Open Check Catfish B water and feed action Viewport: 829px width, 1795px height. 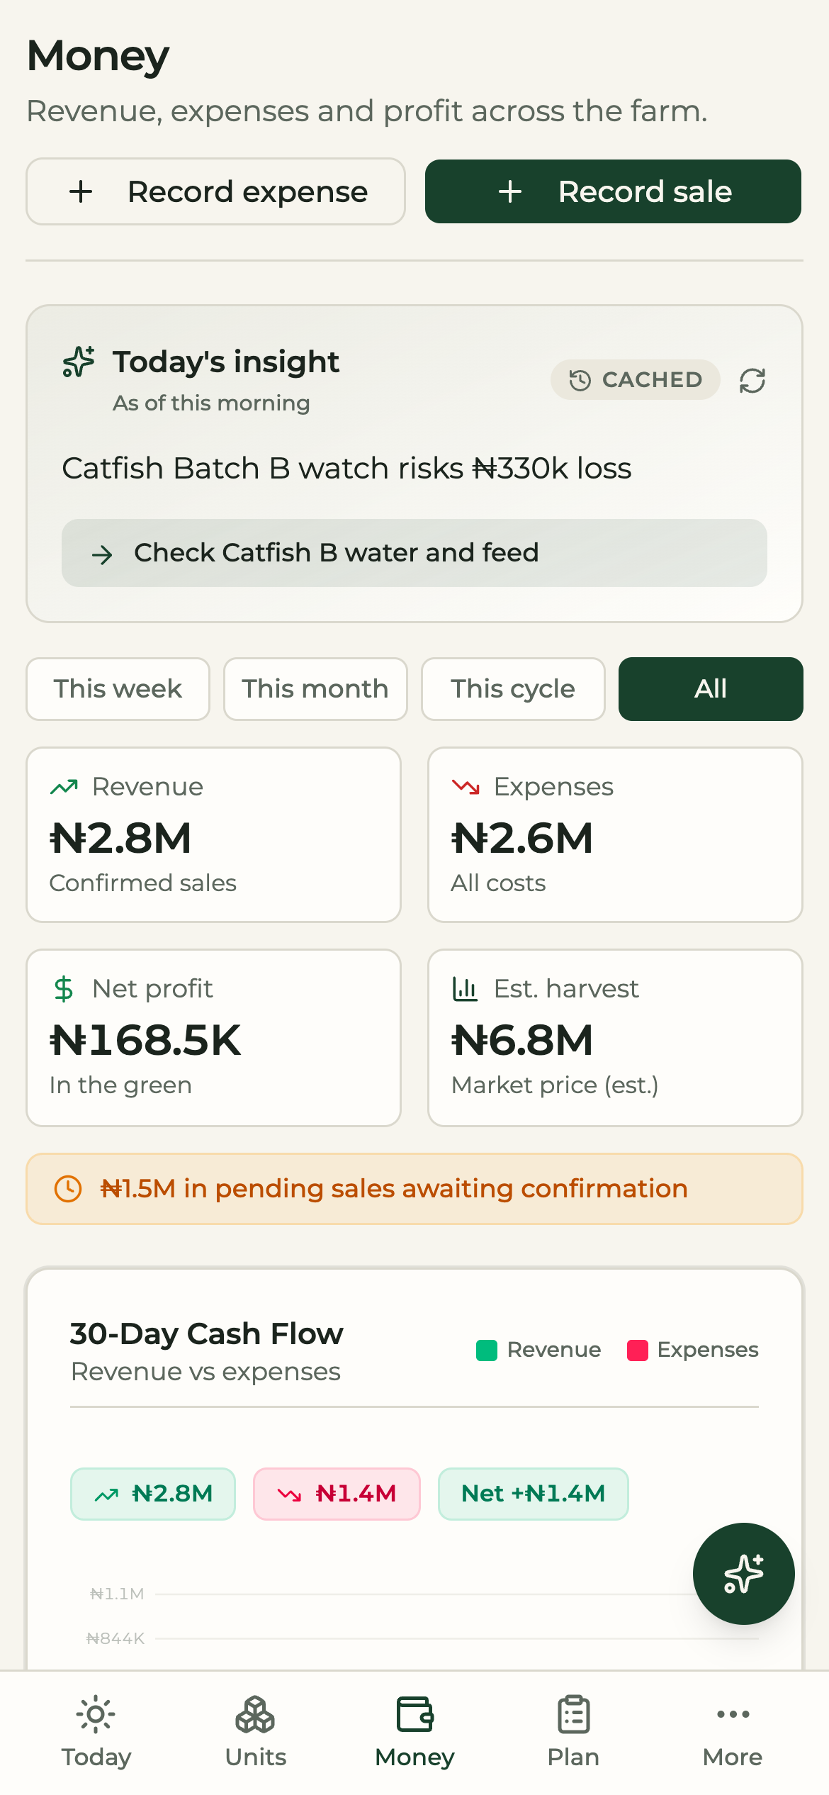coord(414,553)
